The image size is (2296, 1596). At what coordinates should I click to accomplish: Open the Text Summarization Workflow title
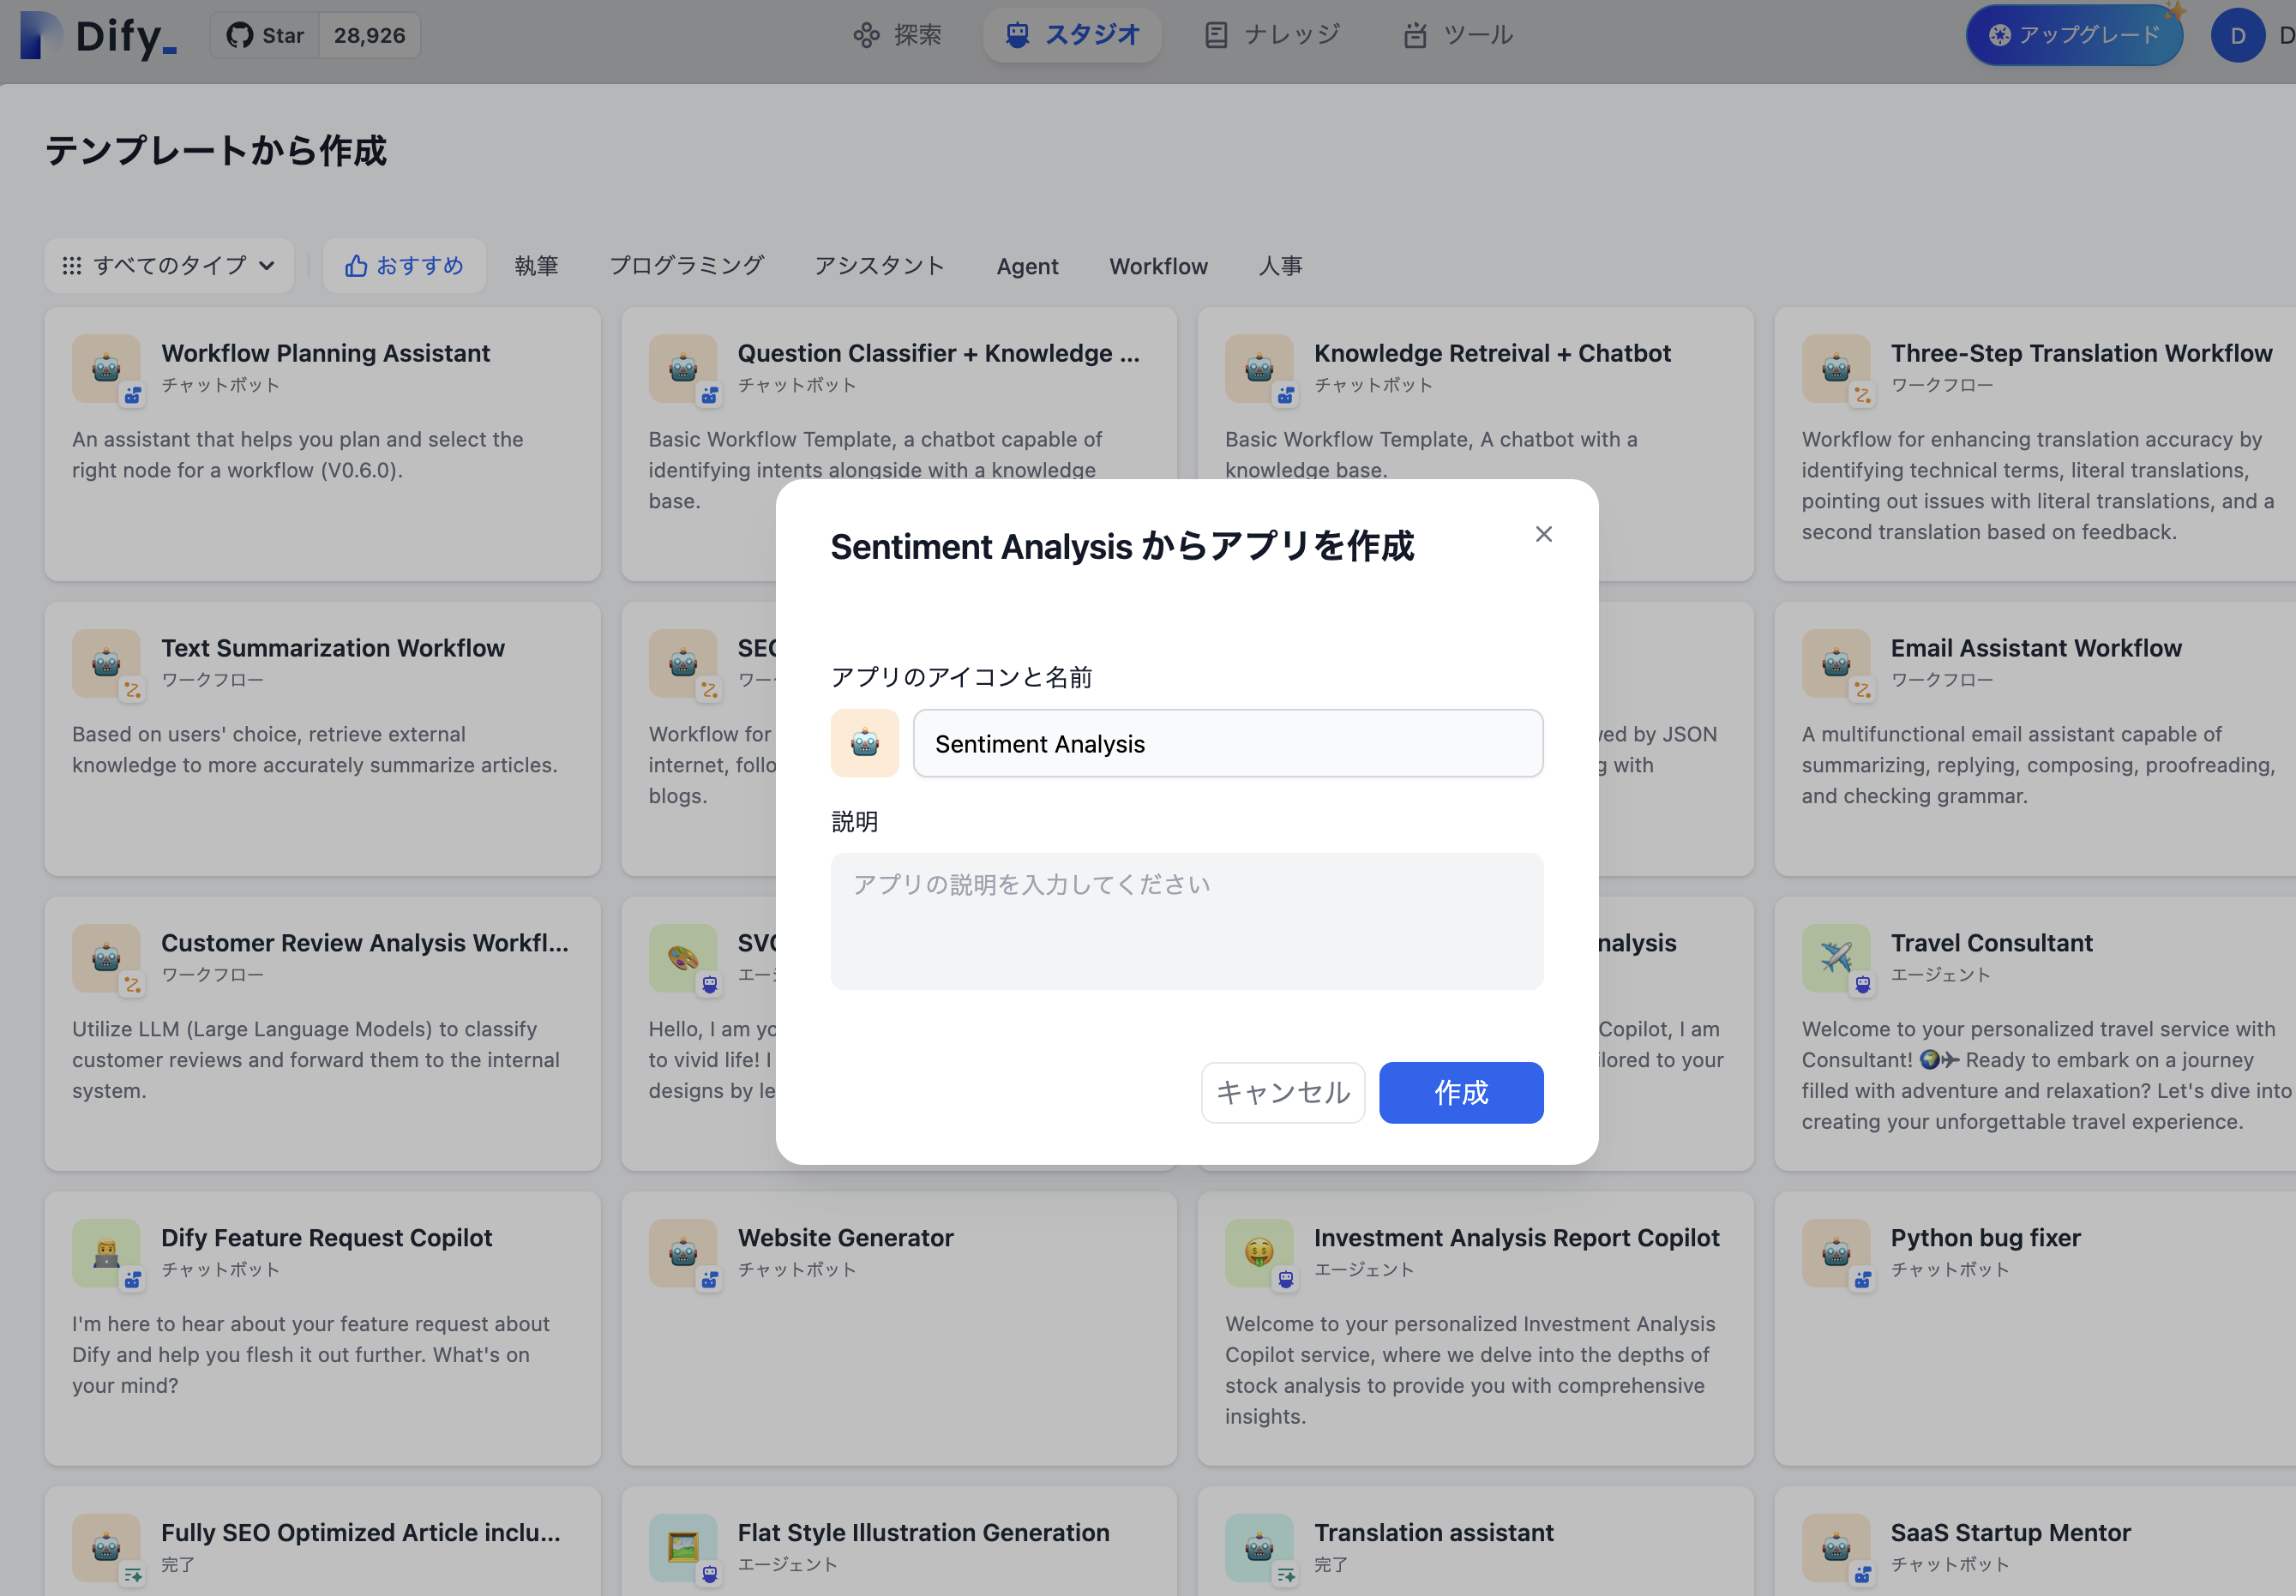tap(333, 648)
